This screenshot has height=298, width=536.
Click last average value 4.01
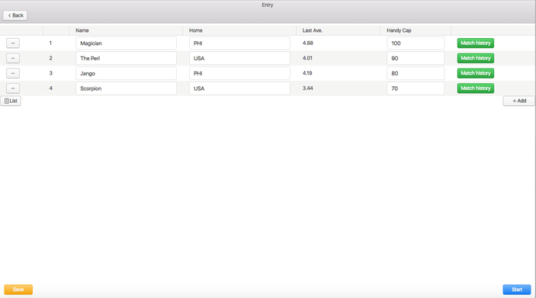click(x=307, y=58)
